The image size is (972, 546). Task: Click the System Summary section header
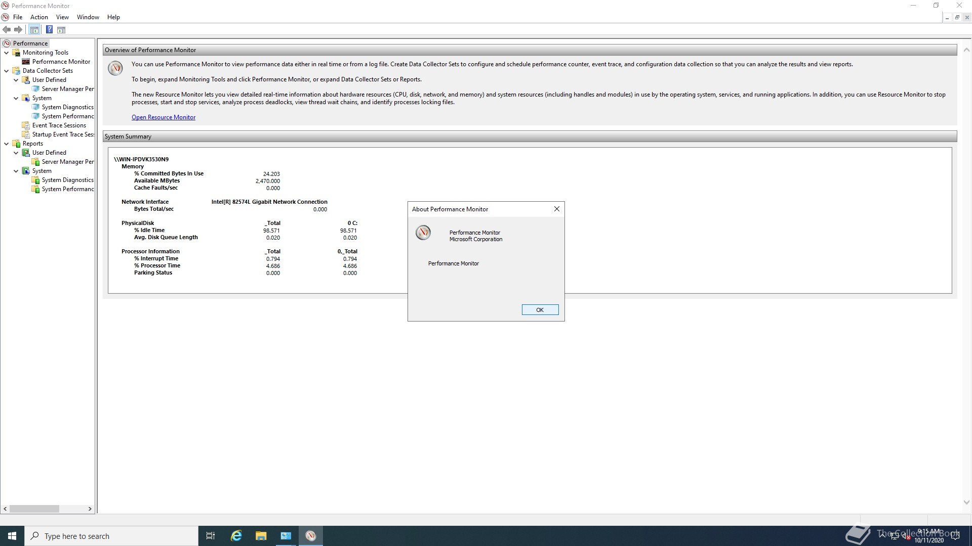click(530, 136)
